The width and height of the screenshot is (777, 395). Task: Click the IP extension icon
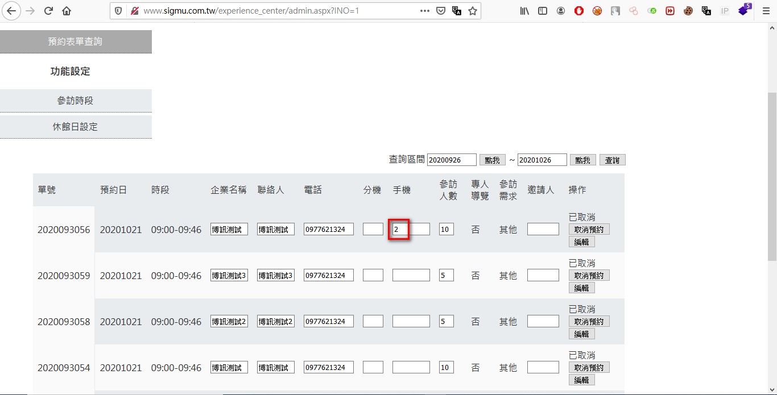pos(725,11)
